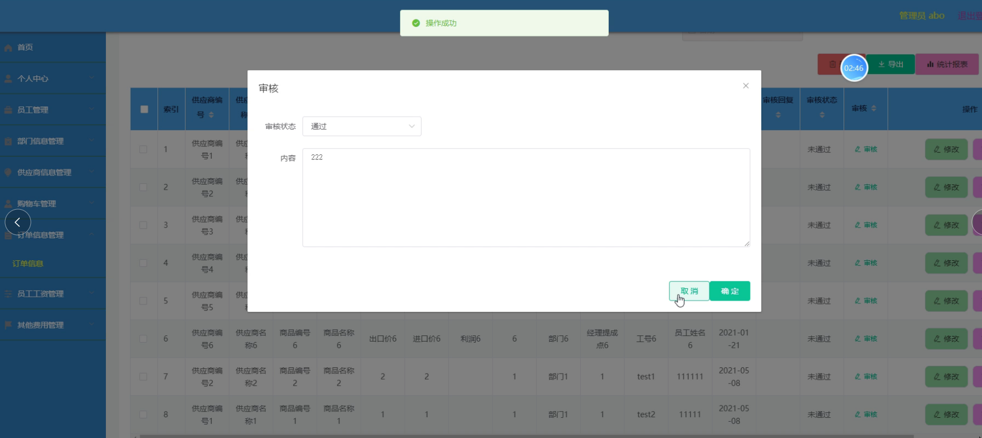Sort by the 审核 column arrows
The image size is (982, 438).
tap(874, 108)
